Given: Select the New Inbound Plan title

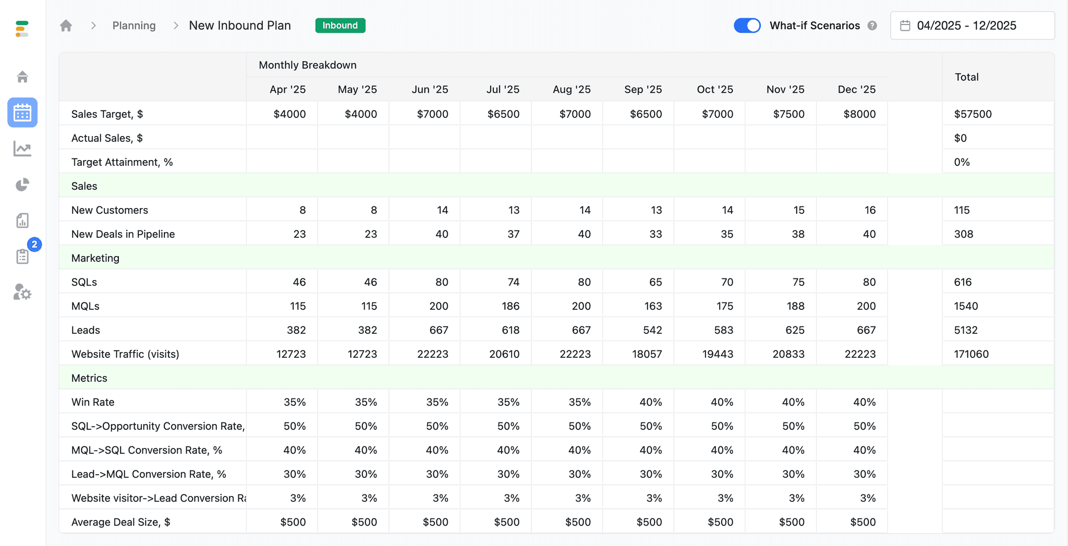Looking at the screenshot, I should coord(239,25).
